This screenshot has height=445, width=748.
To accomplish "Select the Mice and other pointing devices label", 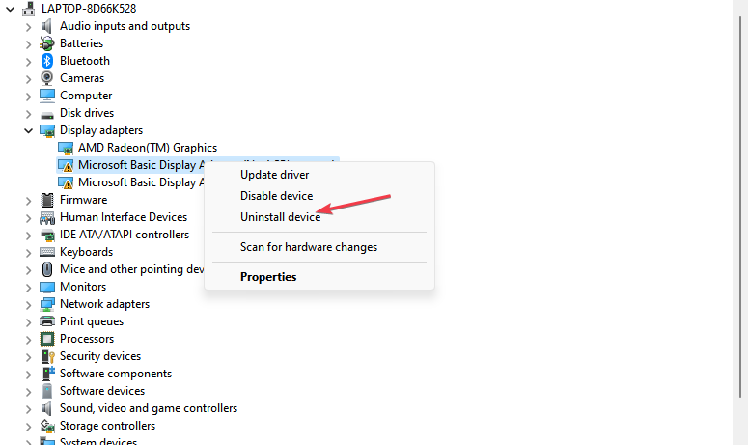I will tap(132, 269).
